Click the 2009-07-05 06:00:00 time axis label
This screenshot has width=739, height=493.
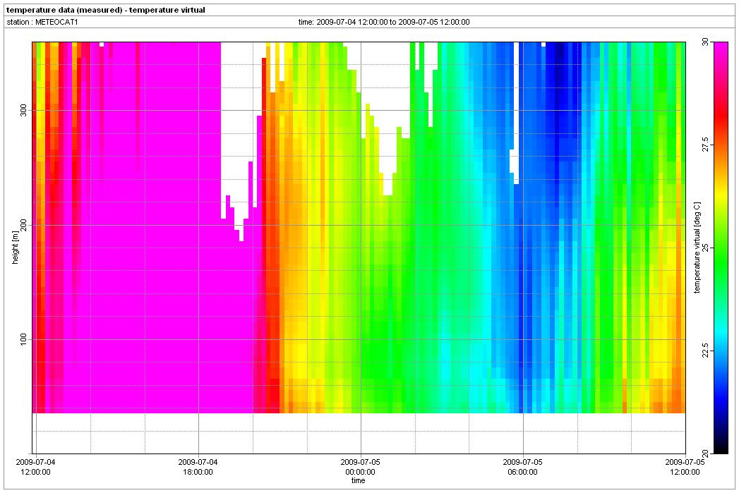coord(522,467)
